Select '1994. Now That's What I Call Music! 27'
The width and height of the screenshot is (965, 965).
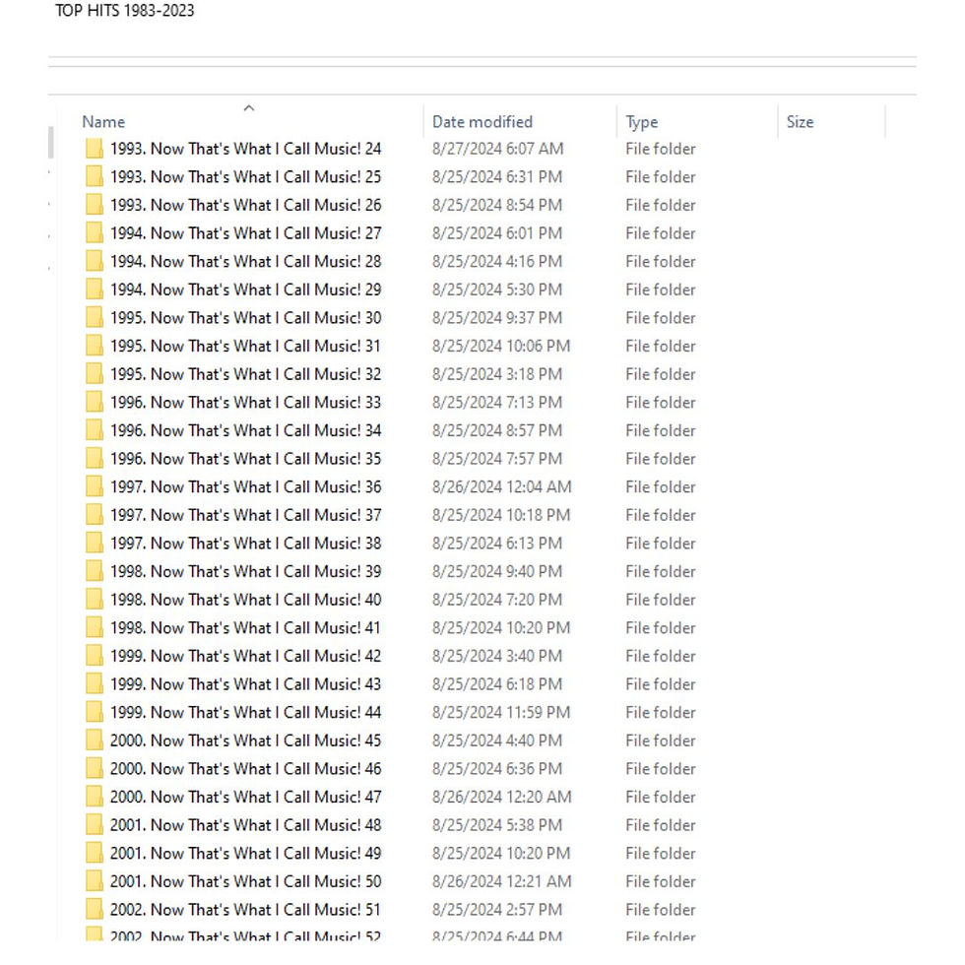[245, 233]
